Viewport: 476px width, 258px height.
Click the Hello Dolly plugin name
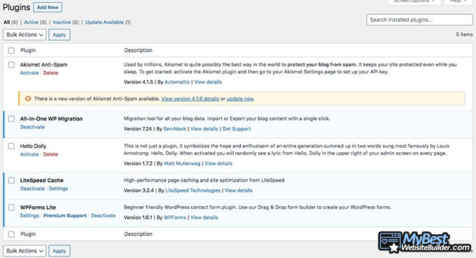pyautogui.click(x=33, y=146)
